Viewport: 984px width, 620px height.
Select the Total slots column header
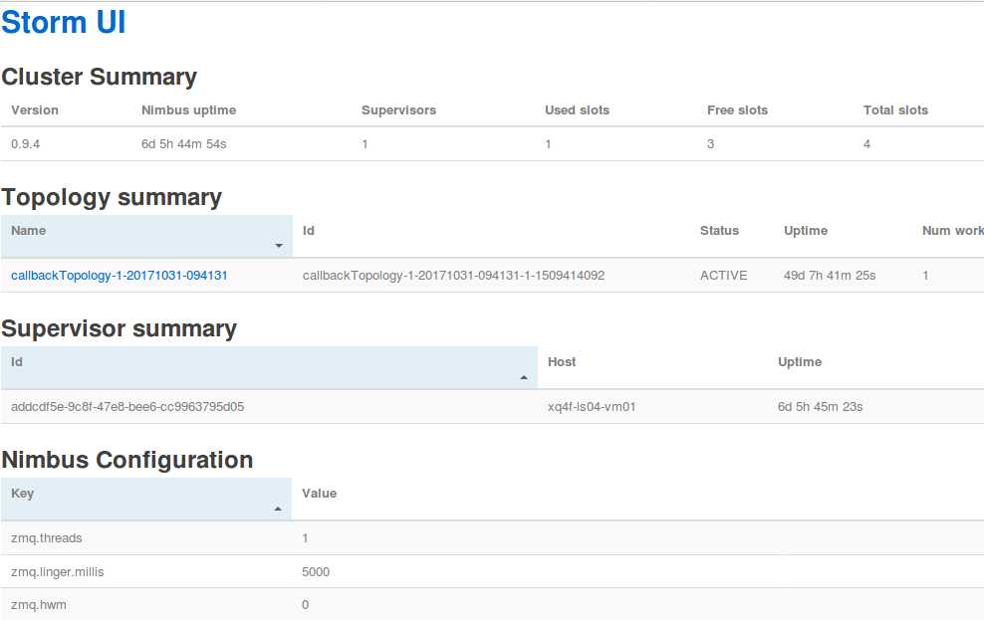click(895, 110)
